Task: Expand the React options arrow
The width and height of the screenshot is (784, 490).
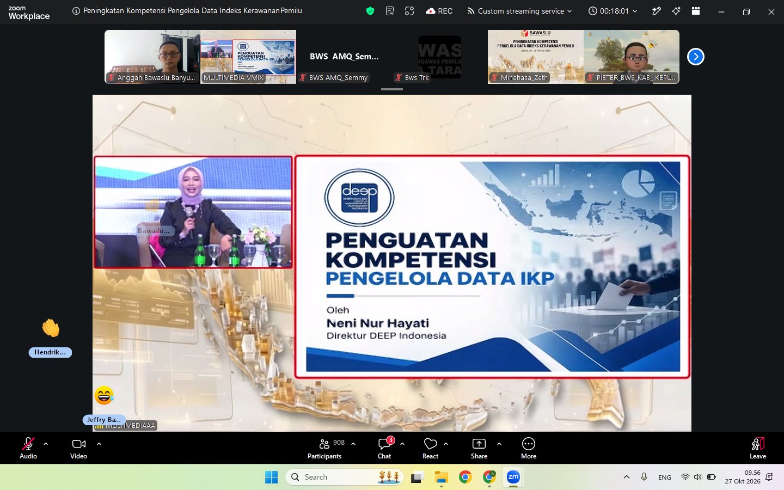Action: tap(446, 444)
